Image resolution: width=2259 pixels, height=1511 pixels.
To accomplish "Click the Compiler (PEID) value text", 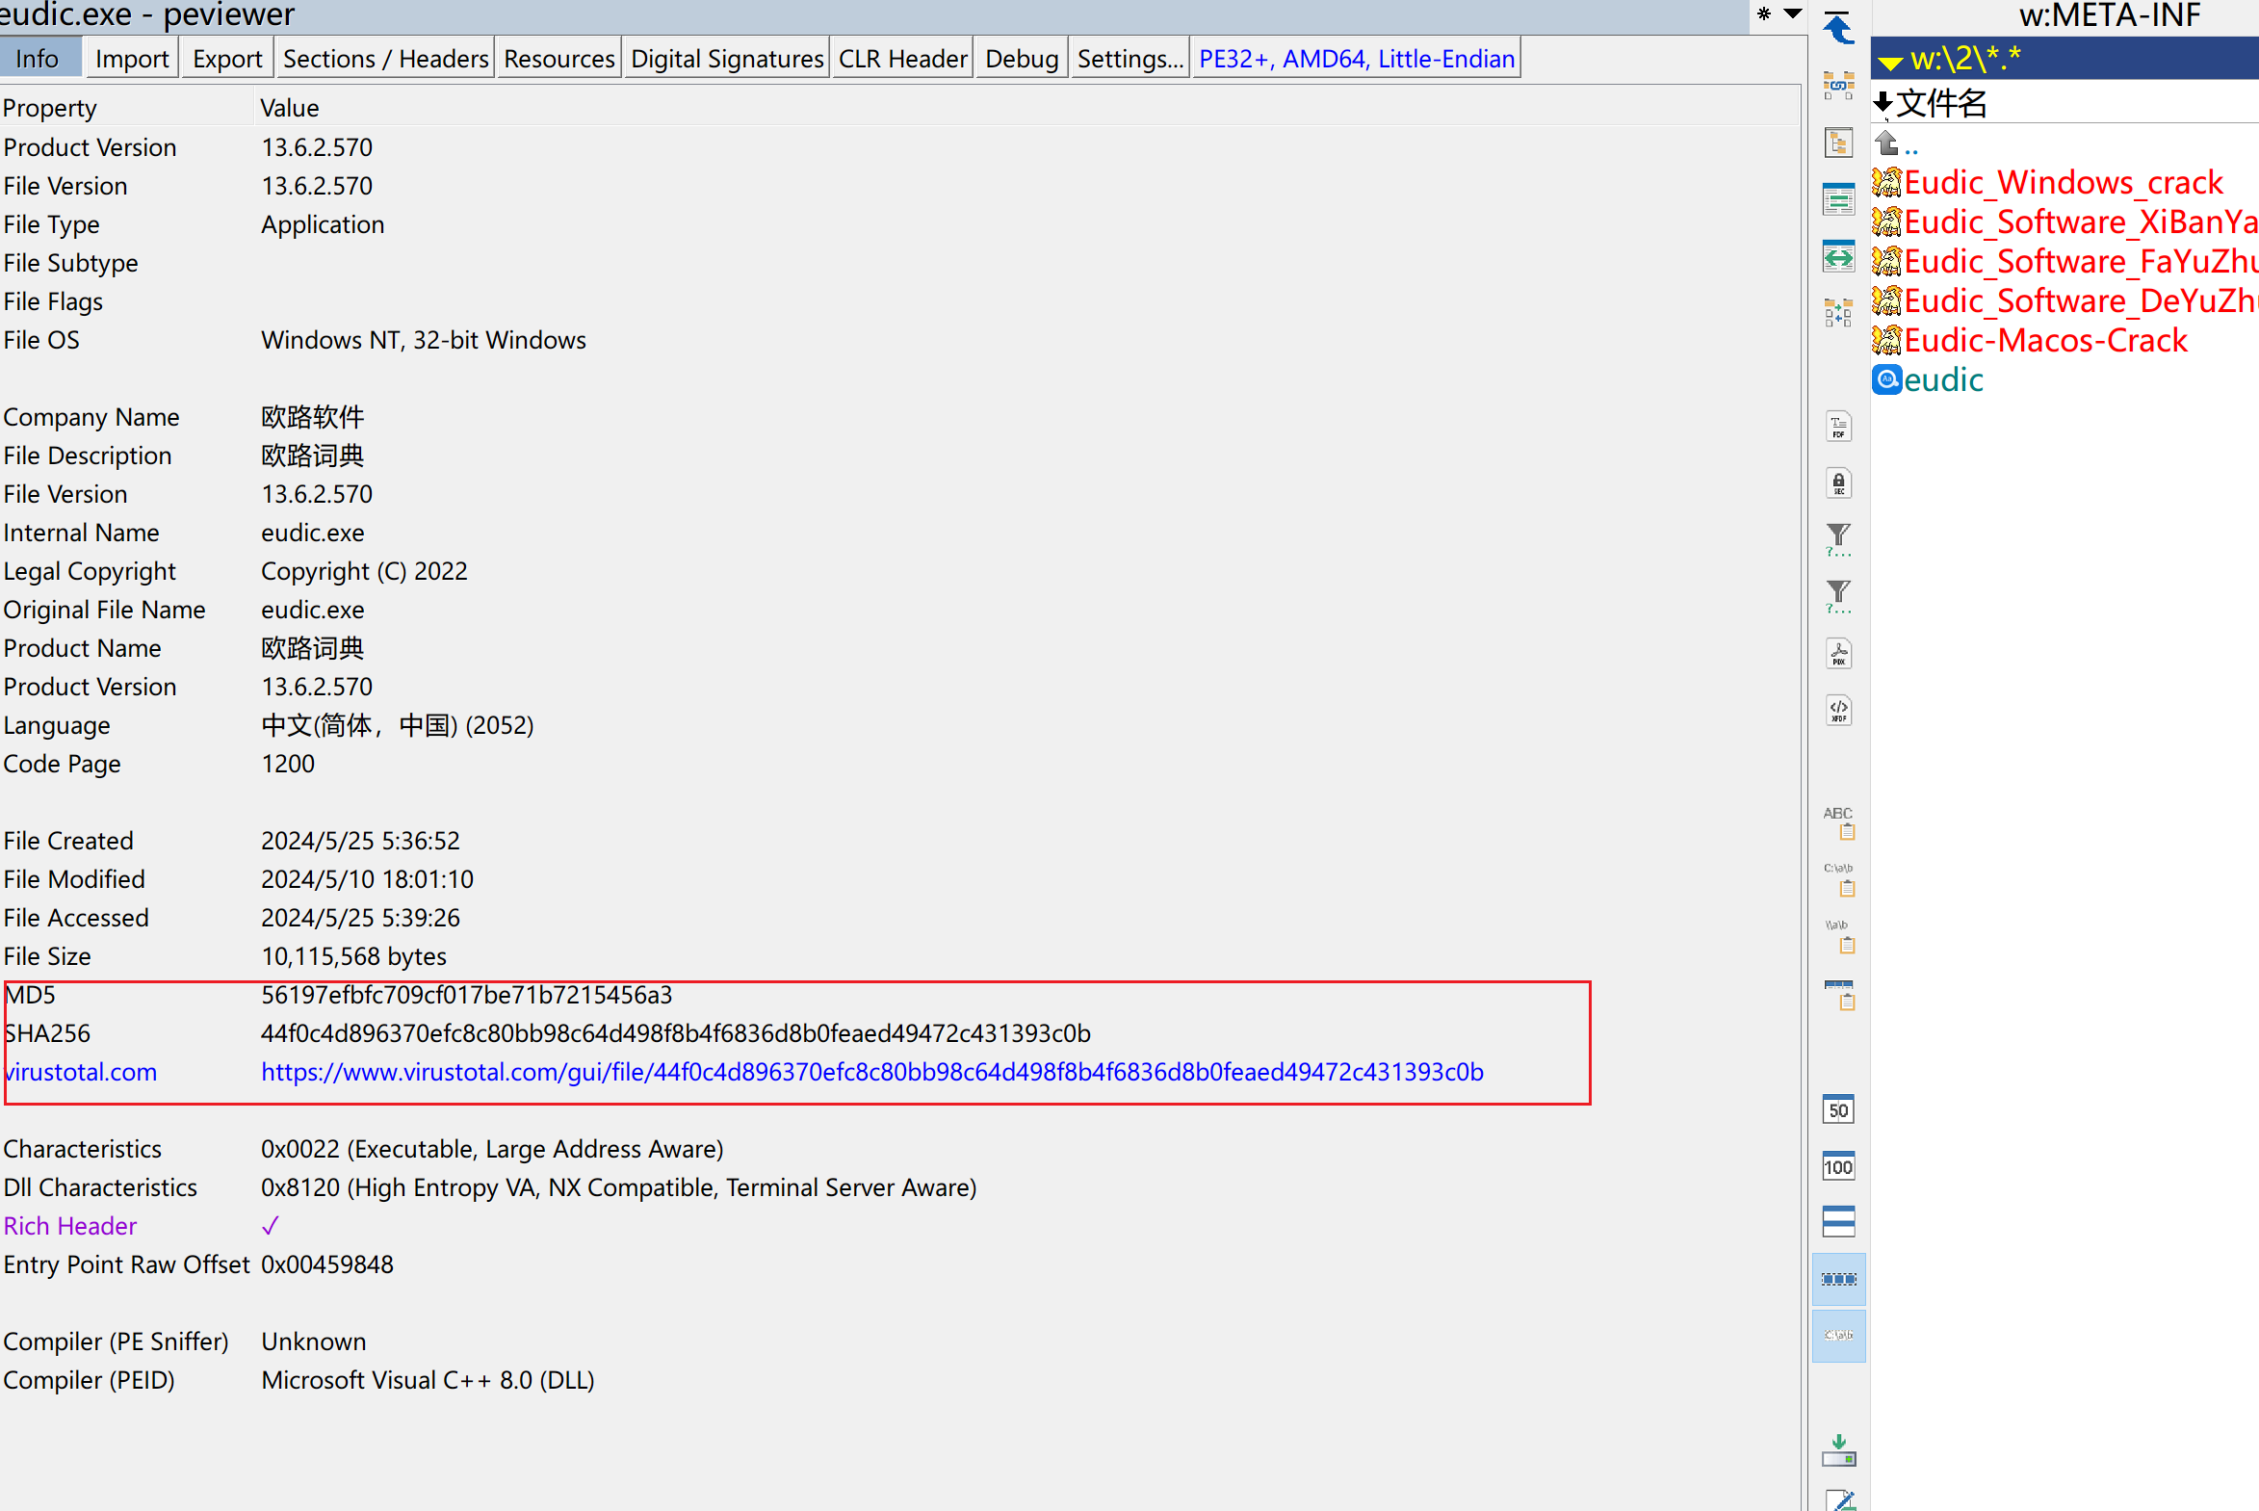I will (427, 1380).
